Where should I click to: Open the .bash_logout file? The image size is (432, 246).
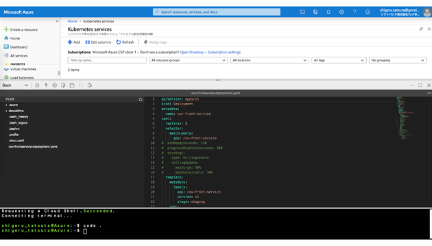(18, 123)
